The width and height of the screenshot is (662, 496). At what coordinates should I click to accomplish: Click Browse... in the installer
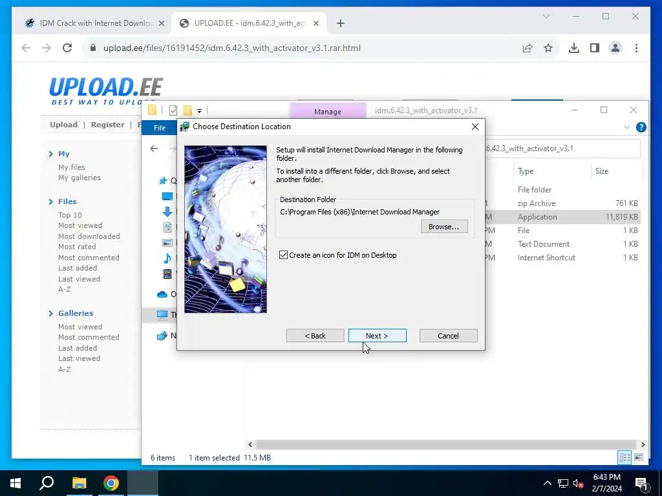click(x=444, y=227)
